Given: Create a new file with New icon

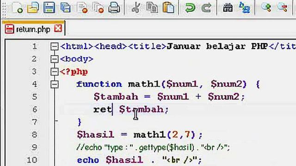Looking at the screenshot, I should click(x=18, y=7).
